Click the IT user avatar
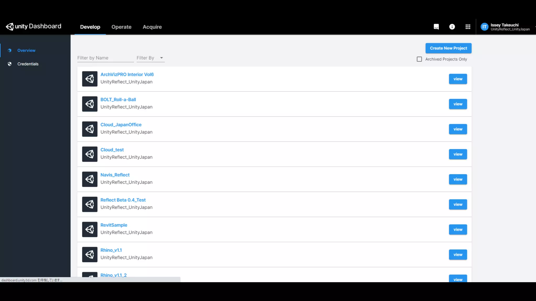536x301 pixels. coord(484,27)
